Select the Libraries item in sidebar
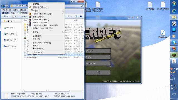 (9, 27)
